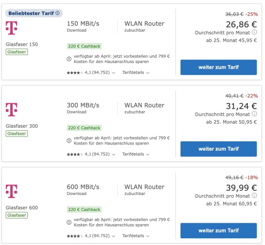Click the availability notice icon in Glasfaser 600 card
265x245 pixels.
(x=69, y=222)
